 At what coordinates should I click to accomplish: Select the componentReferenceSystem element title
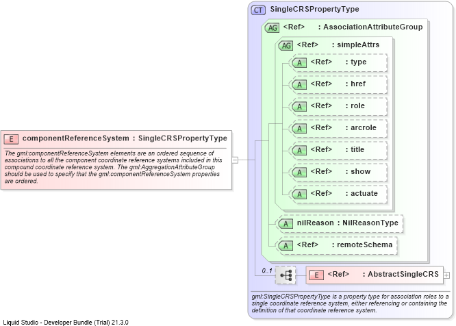point(125,138)
